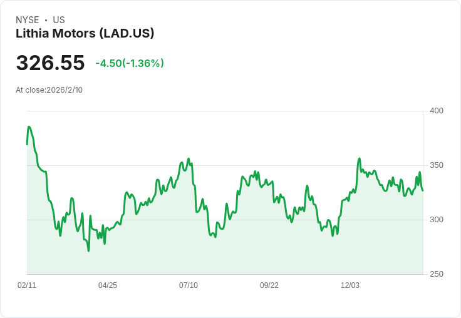Click the final data point at the chart's right end
Screen dimensions: 461x318
(423, 190)
